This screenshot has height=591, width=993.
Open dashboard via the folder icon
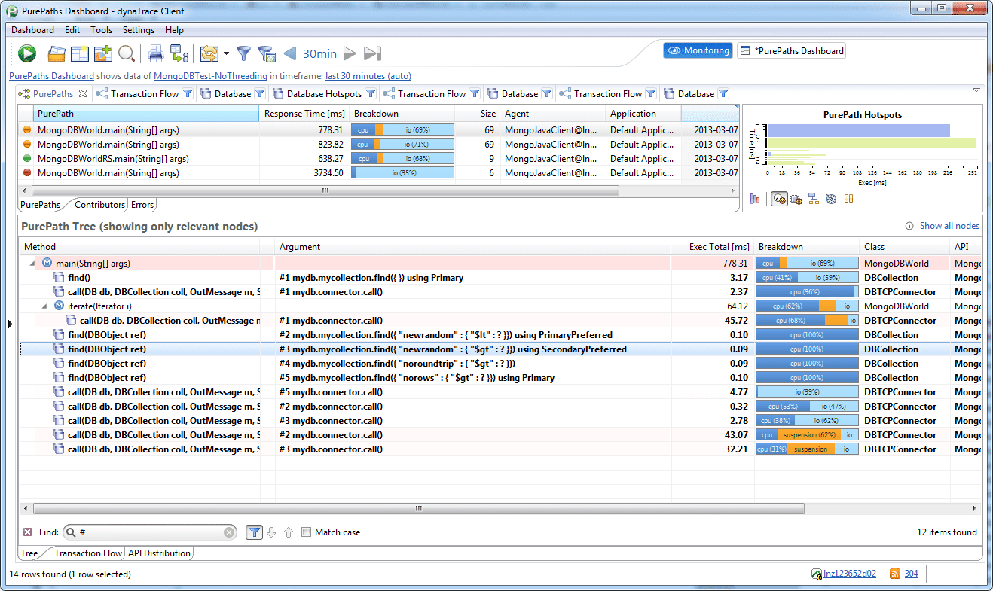tap(57, 53)
